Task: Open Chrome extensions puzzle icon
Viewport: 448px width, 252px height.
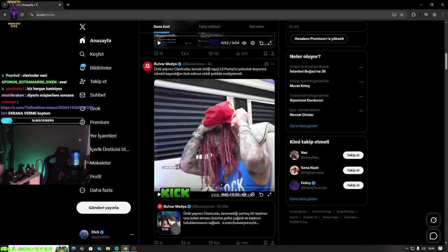Action: pyautogui.click(x=413, y=15)
